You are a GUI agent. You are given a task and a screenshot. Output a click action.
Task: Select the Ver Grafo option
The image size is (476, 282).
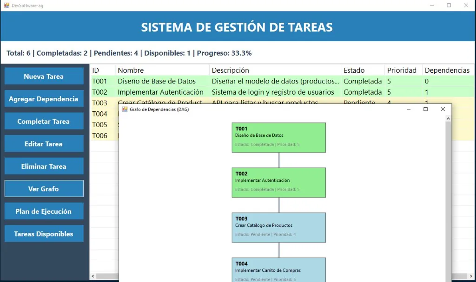(x=44, y=188)
